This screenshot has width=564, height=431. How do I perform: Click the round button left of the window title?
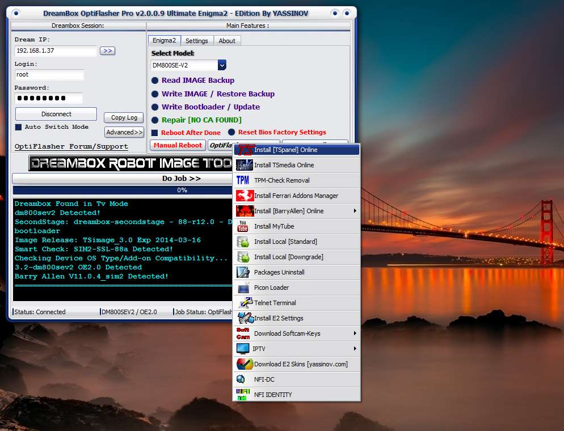point(16,13)
